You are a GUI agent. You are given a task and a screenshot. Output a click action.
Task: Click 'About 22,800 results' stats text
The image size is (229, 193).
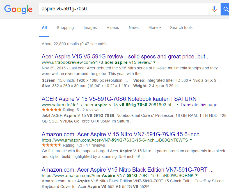click(74, 44)
